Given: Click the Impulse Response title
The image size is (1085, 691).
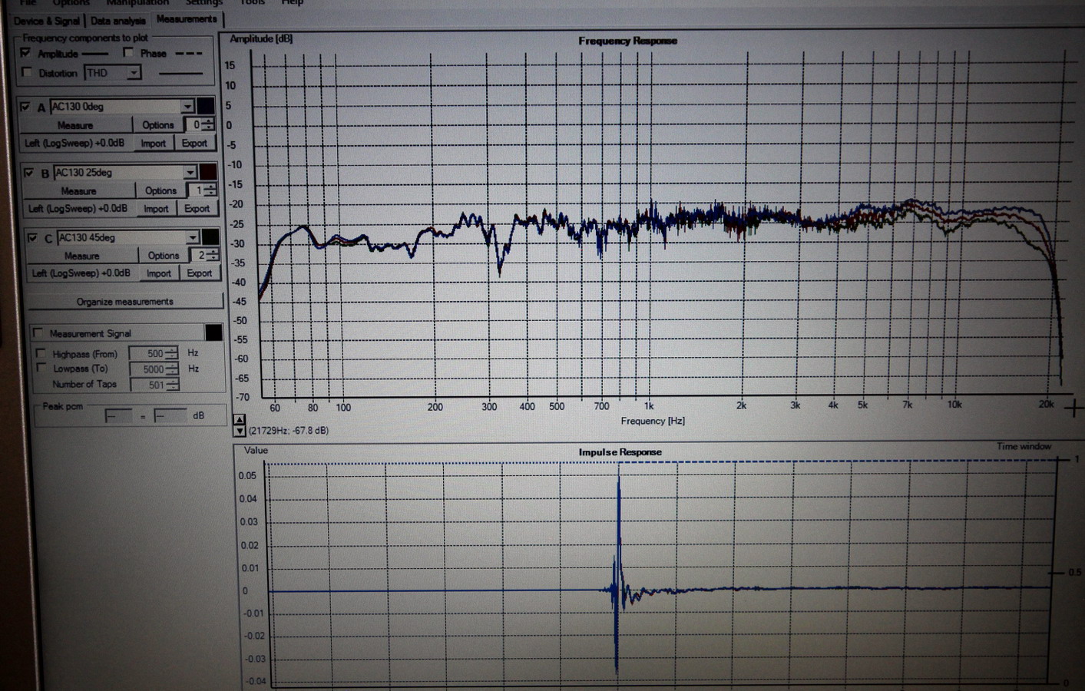Looking at the screenshot, I should 620,452.
